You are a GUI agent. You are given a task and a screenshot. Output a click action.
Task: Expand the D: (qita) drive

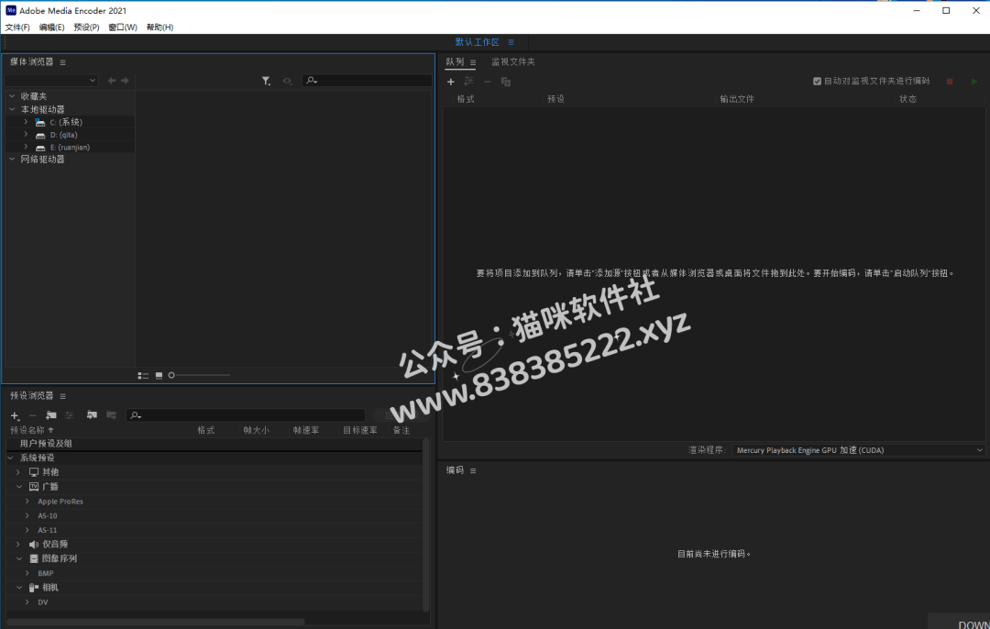(26, 135)
